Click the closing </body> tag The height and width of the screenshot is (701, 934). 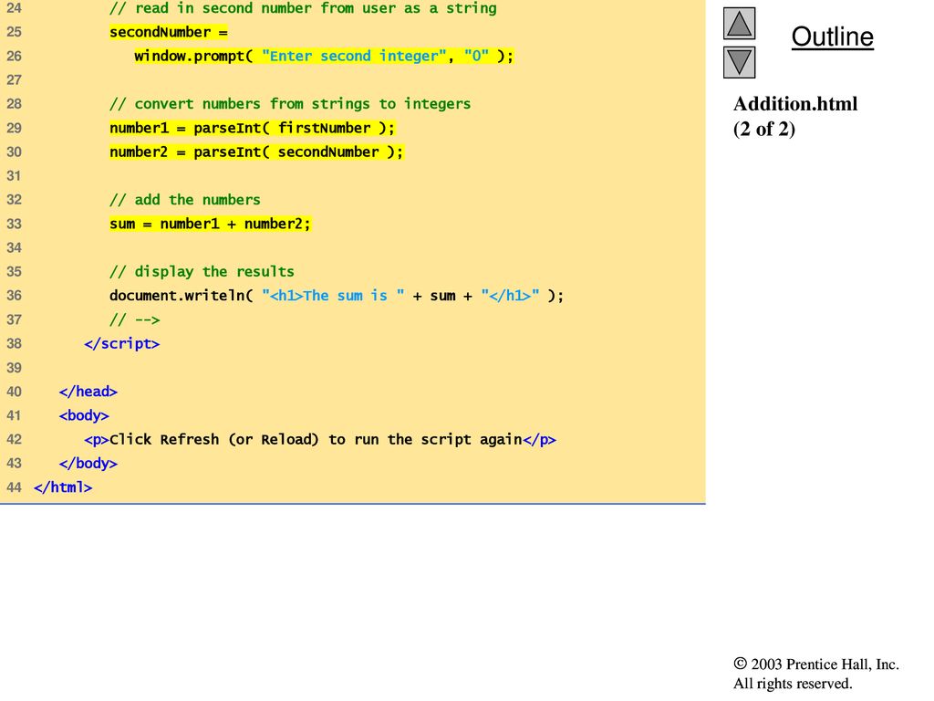tap(88, 464)
